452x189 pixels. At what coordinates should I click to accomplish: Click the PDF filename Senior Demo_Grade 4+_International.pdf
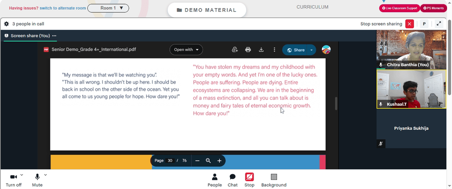click(x=94, y=49)
